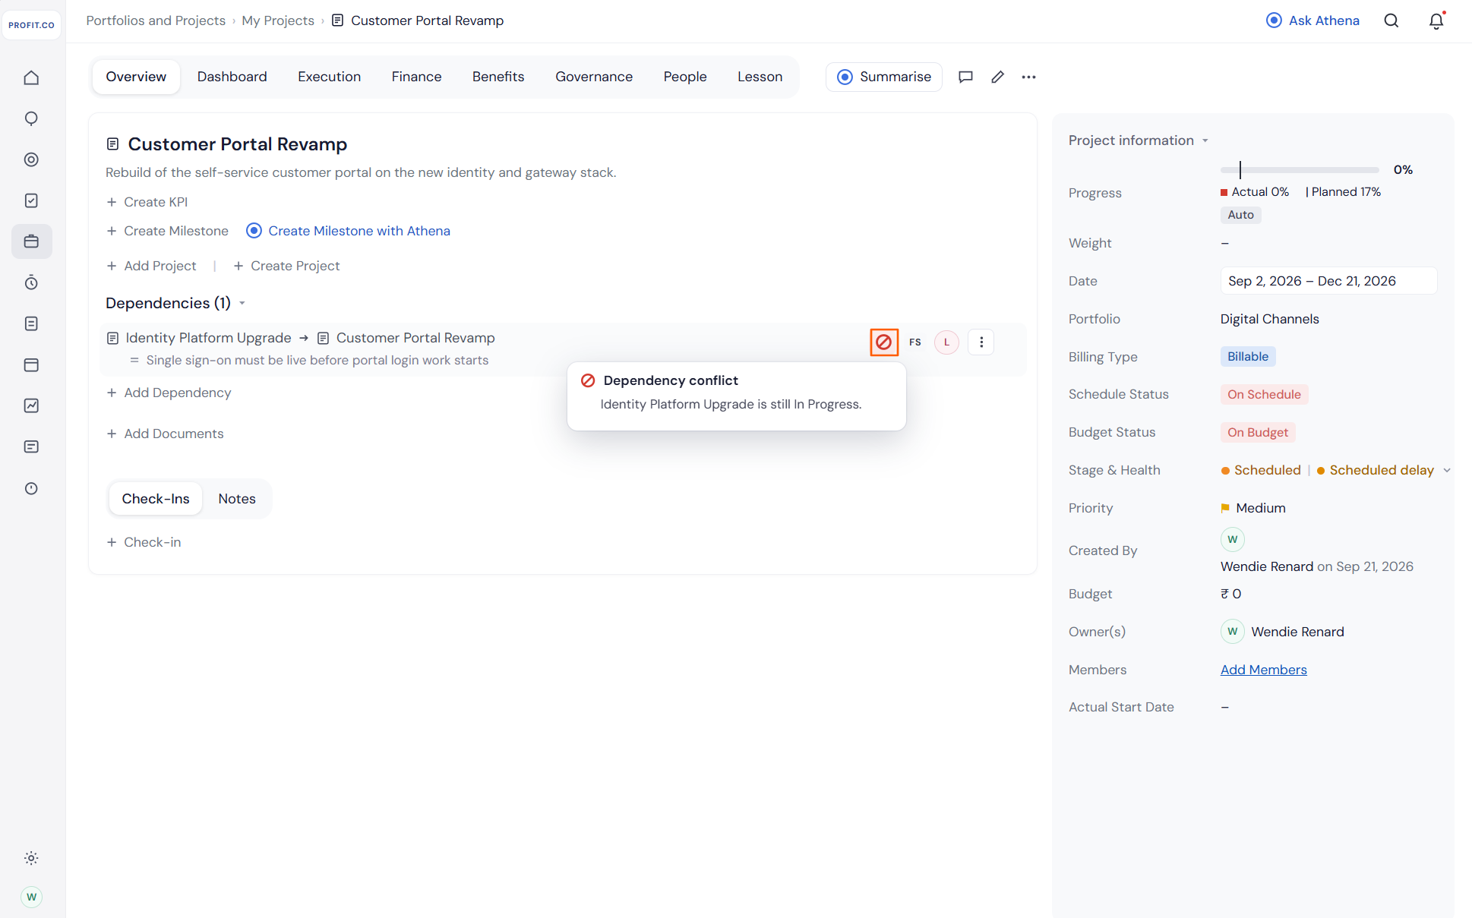The image size is (1472, 918).
Task: Collapse the Dependencies (1) section
Action: coord(242,303)
